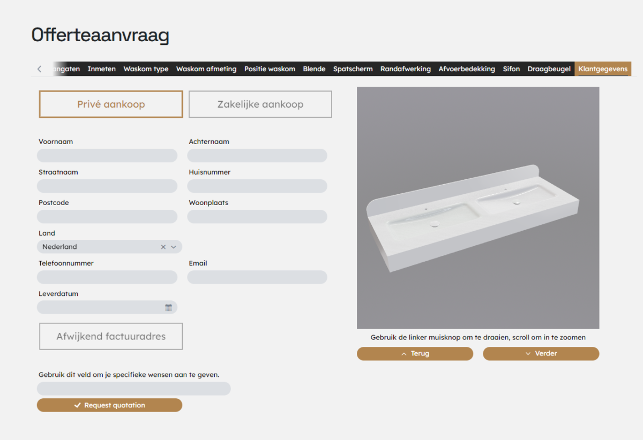Click the Postcode input field

[107, 217]
